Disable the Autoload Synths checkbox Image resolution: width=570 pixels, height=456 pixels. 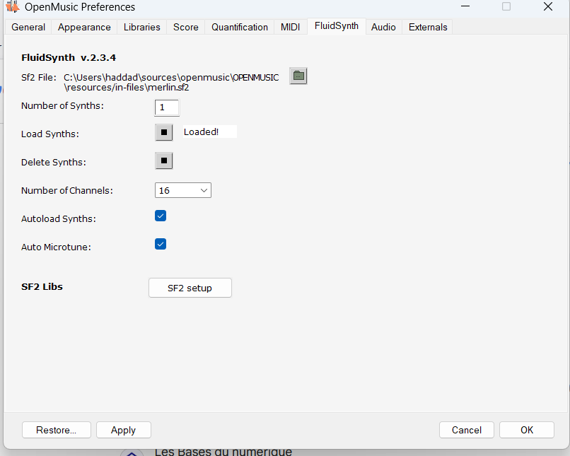click(161, 216)
